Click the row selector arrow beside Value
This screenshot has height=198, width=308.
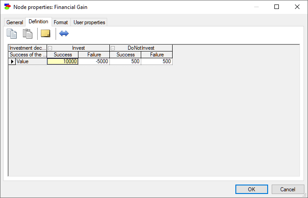coord(12,61)
